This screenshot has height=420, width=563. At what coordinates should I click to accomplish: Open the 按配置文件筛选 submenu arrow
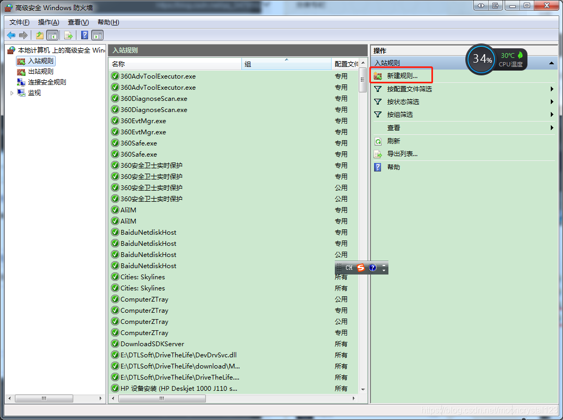coord(552,89)
